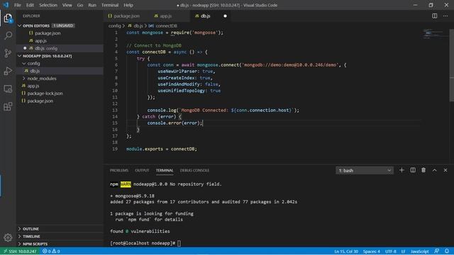Image resolution: width=454 pixels, height=255 pixels.
Task: Click the Split Editor Right icon
Action: tap(434, 16)
